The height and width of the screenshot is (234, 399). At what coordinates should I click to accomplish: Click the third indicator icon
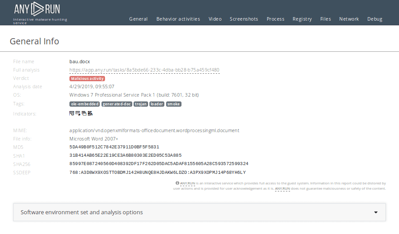pos(84,113)
